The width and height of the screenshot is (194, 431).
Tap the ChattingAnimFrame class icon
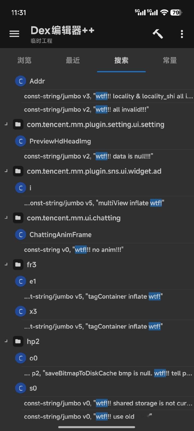pos(21,235)
